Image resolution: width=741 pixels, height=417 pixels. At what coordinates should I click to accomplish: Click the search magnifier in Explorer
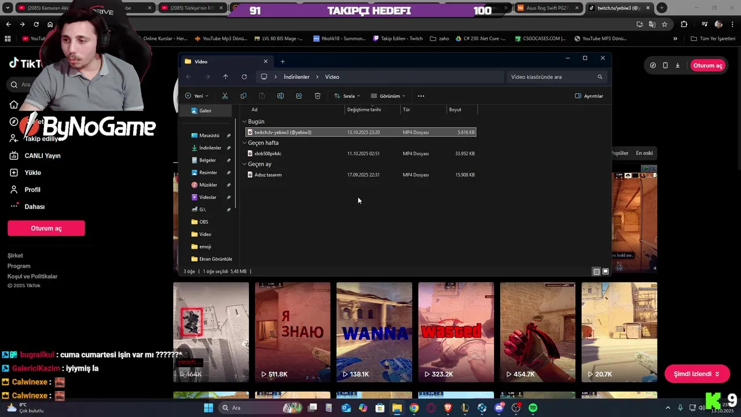600,76
